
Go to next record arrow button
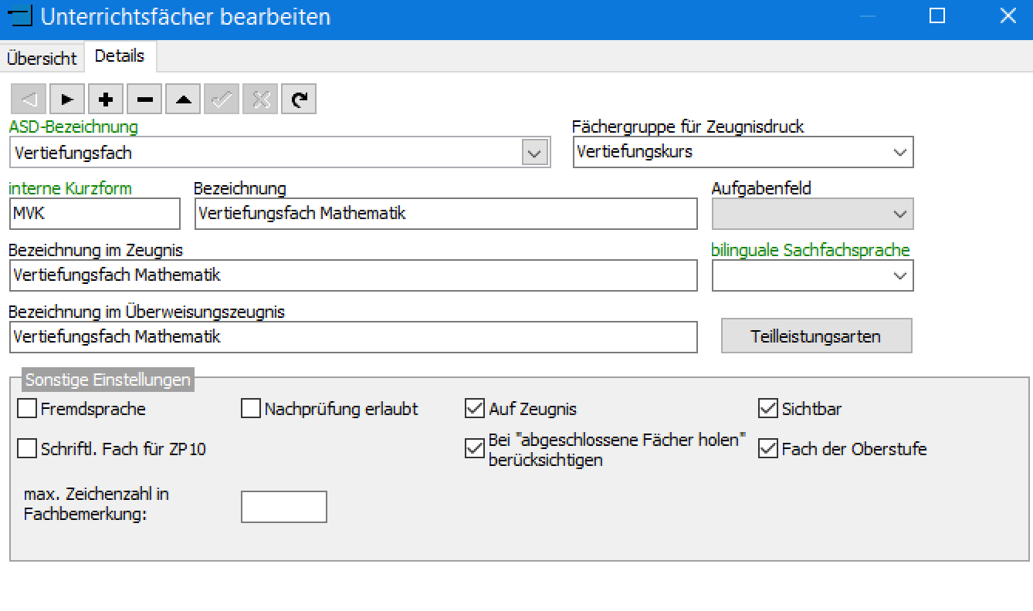(x=67, y=99)
